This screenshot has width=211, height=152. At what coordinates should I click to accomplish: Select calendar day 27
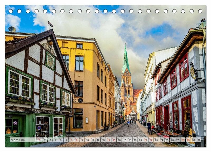coord(178,140)
